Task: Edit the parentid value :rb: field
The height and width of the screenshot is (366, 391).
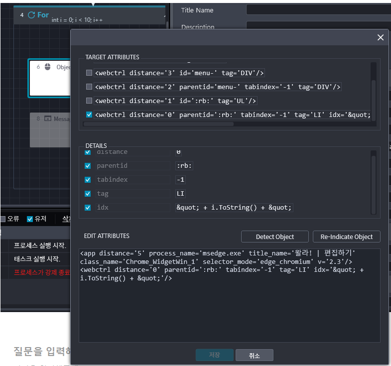Action: point(184,166)
